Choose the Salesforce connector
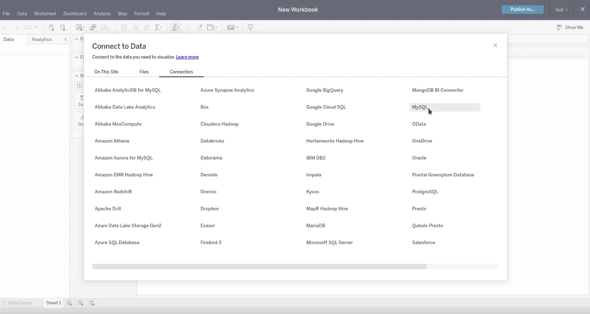This screenshot has width=590, height=314. point(423,243)
